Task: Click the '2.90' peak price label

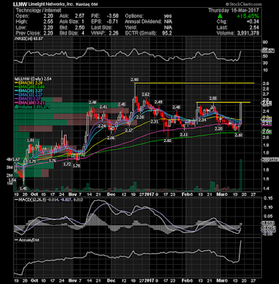Action: [134, 80]
